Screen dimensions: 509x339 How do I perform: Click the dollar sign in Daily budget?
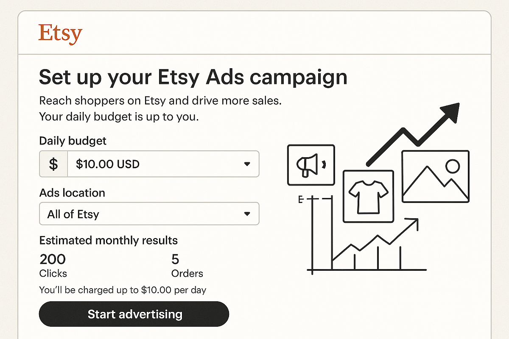click(x=53, y=164)
